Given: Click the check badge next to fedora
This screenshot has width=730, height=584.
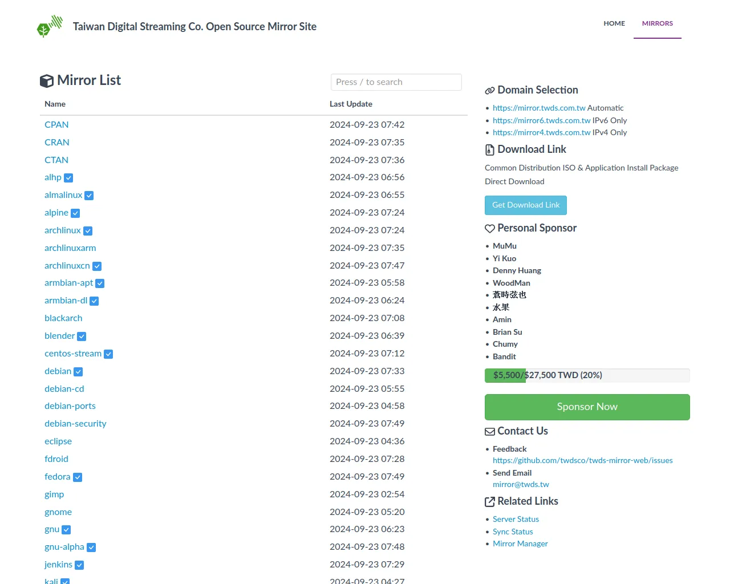Looking at the screenshot, I should pyautogui.click(x=78, y=477).
